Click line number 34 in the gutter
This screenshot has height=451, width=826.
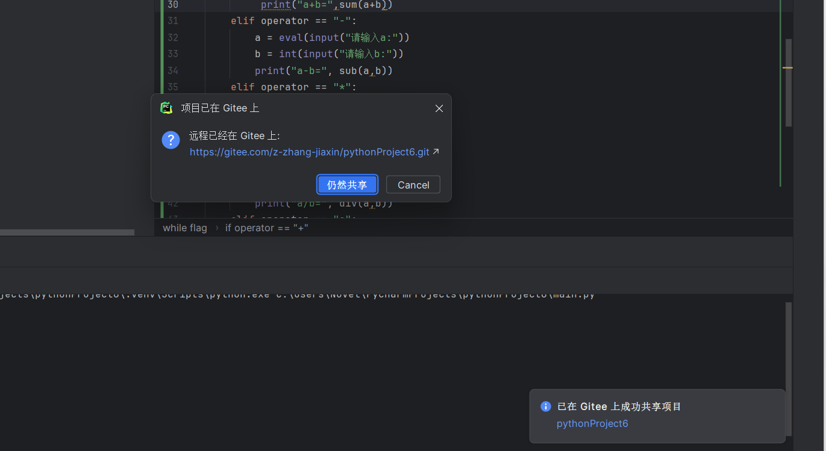173,70
